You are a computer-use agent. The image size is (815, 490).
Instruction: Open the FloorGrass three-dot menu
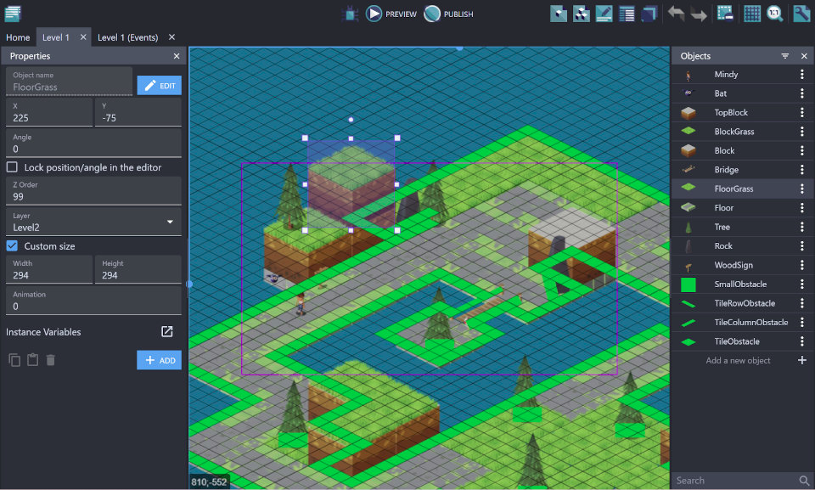(801, 189)
